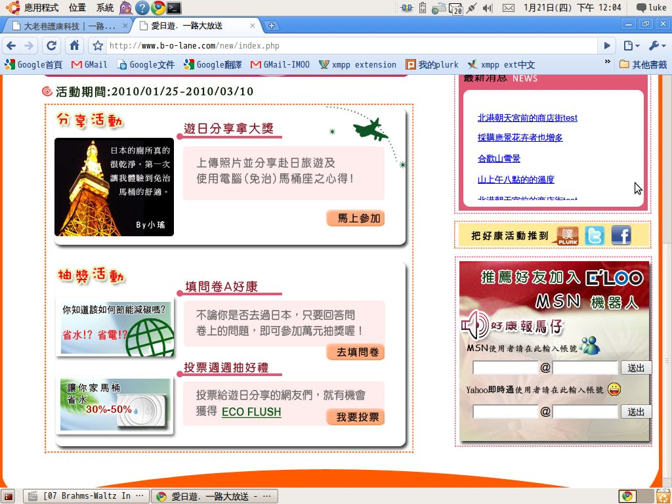Screen dimensions: 672x504
Task: Share the event on Facebook icon
Action: pyautogui.click(x=621, y=236)
